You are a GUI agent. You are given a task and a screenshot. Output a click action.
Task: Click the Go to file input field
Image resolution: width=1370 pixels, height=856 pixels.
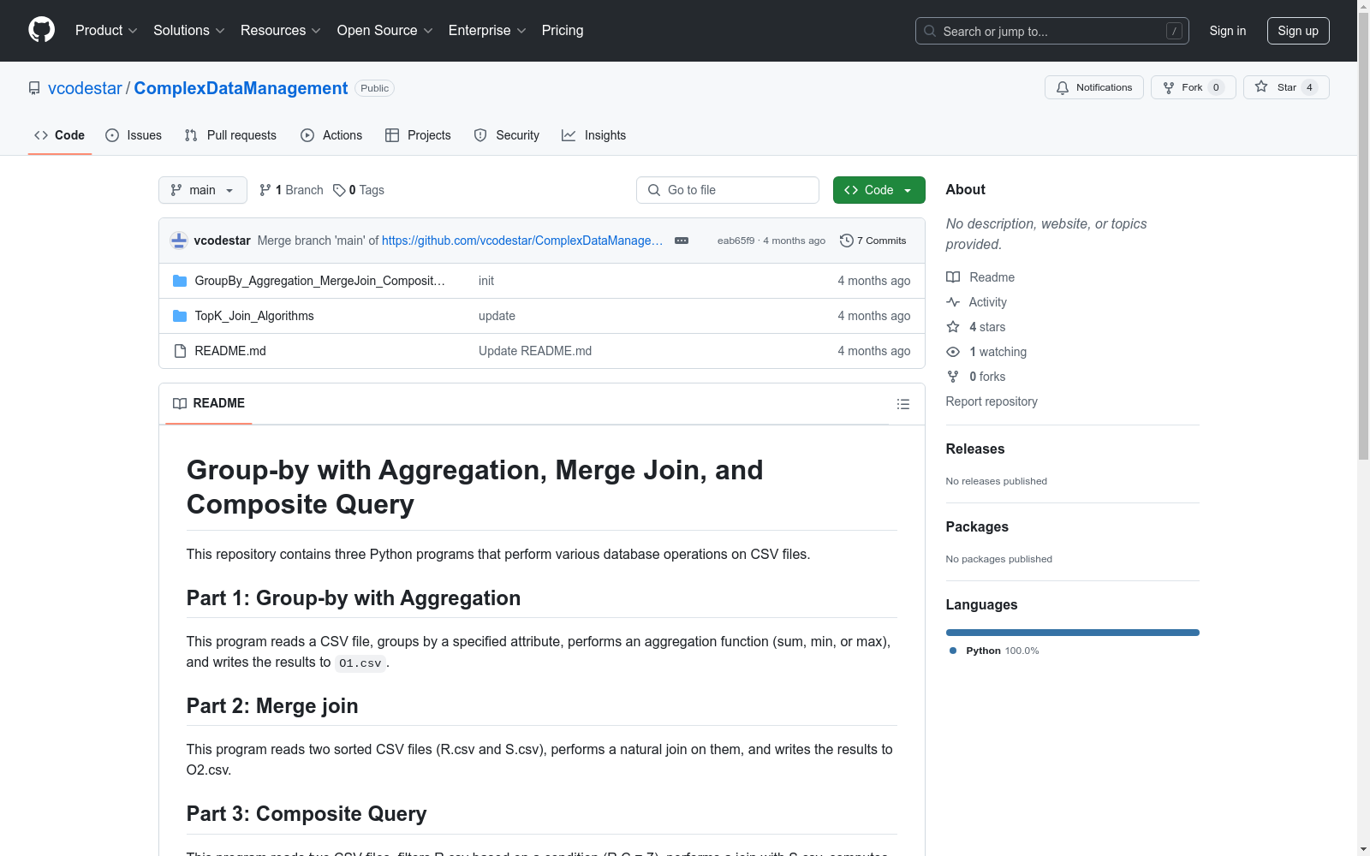tap(728, 190)
